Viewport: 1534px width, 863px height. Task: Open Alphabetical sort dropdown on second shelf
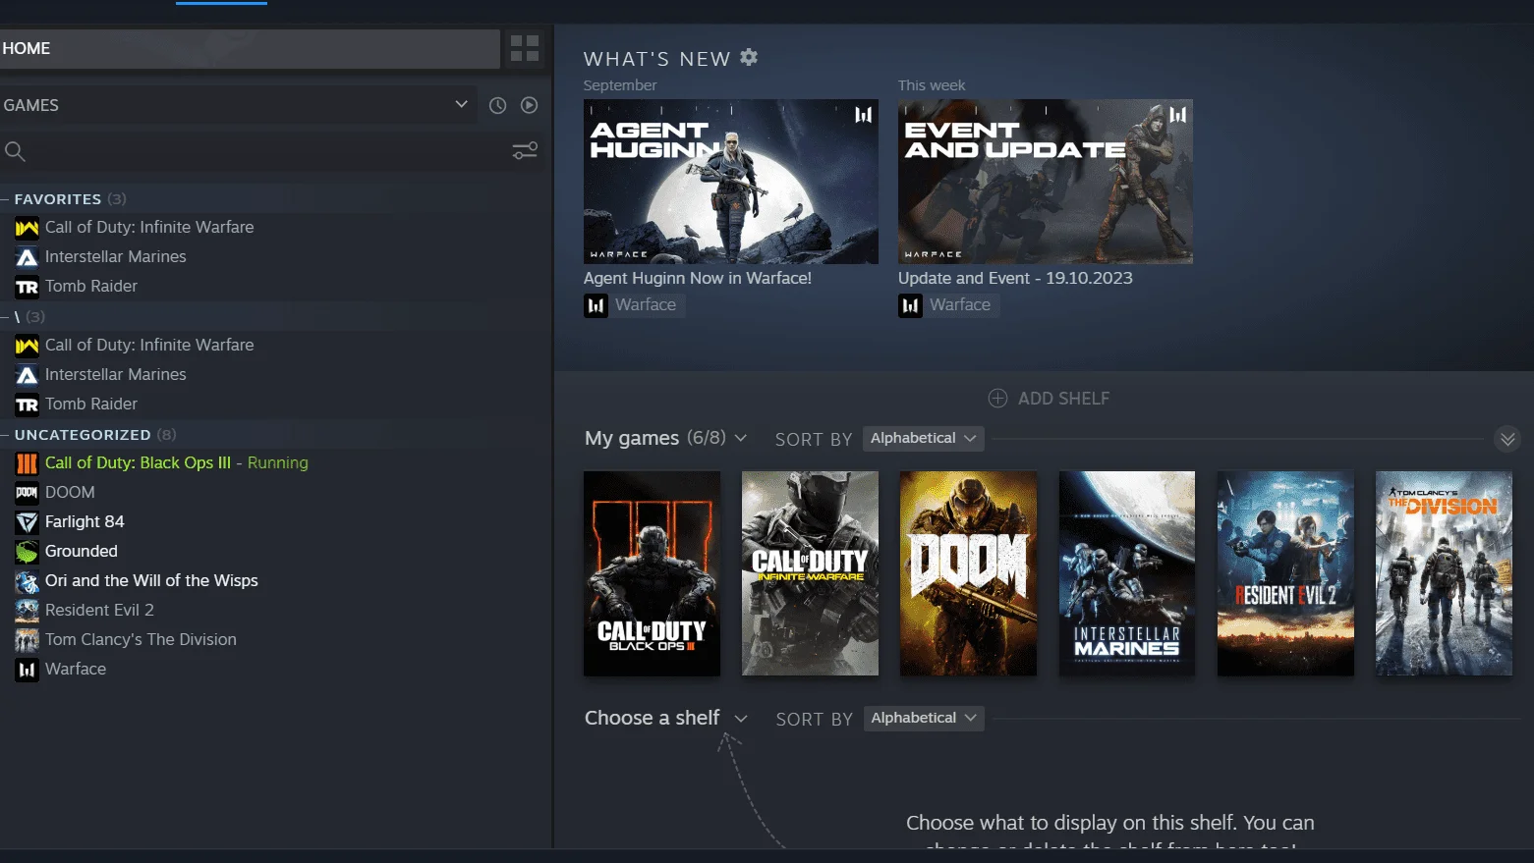click(924, 718)
